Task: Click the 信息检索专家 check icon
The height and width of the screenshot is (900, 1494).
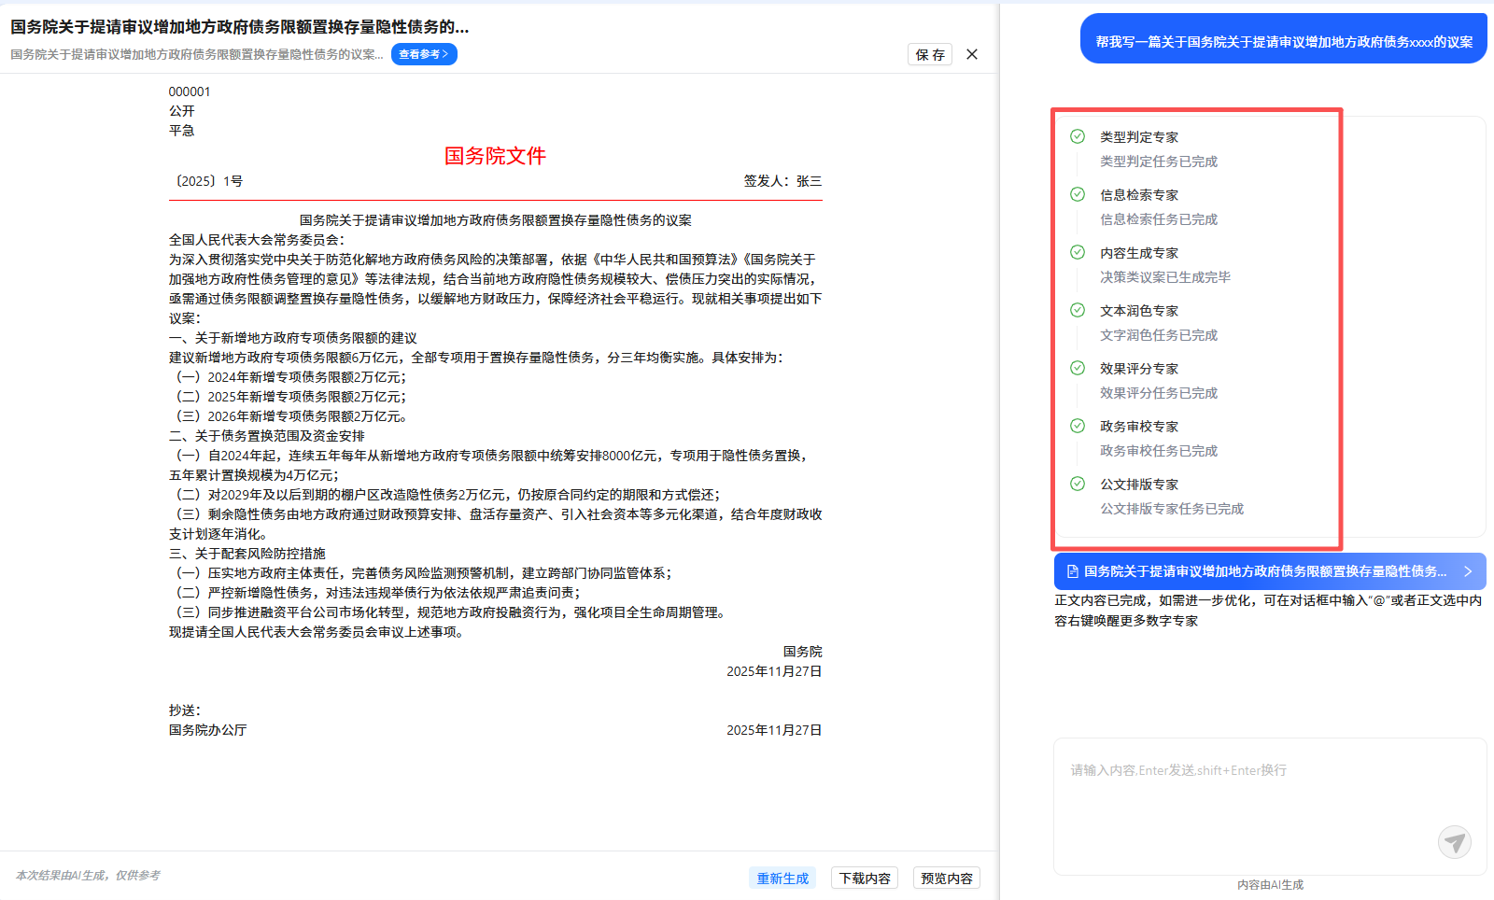Action: 1078,194
